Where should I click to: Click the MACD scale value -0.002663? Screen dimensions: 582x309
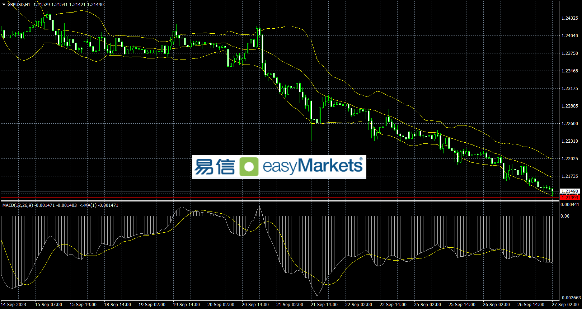(x=571, y=298)
